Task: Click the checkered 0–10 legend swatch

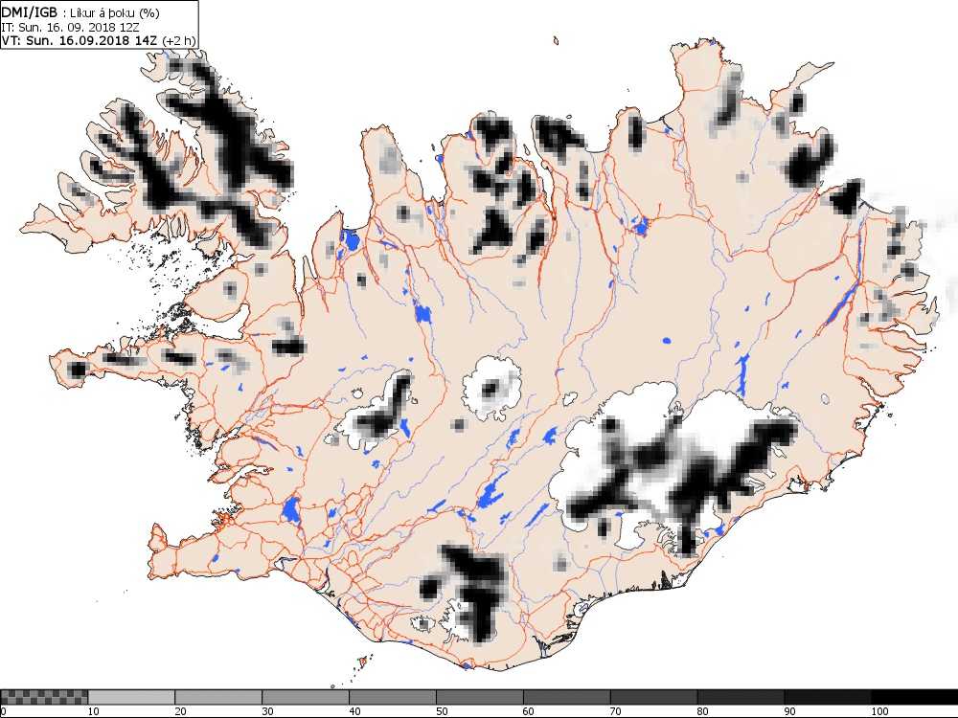Action: coord(45,697)
